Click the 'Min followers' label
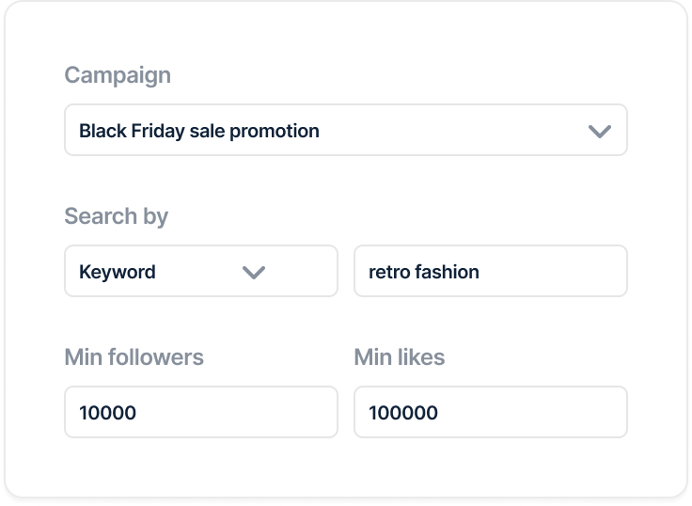The width and height of the screenshot is (692, 506). (x=134, y=357)
